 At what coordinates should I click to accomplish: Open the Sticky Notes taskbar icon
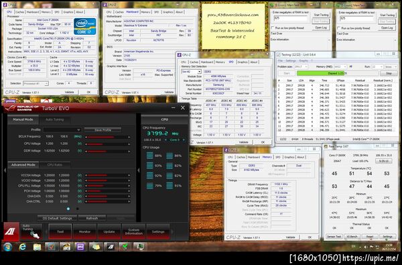click(x=96, y=247)
